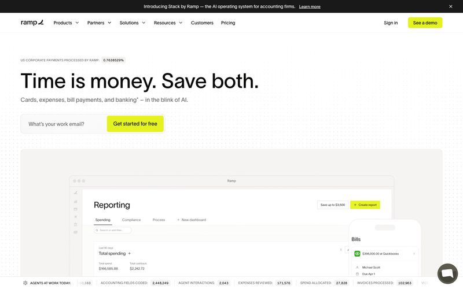Open the Customers page
The width and height of the screenshot is (463, 289).
202,23
